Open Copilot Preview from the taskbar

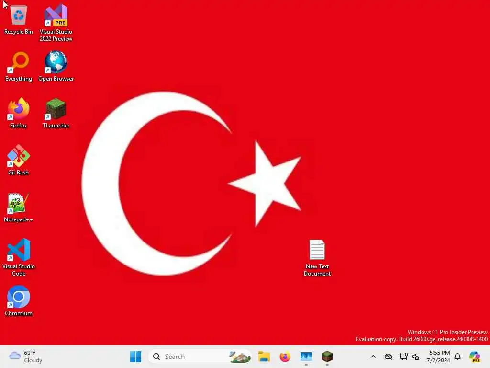click(x=475, y=356)
